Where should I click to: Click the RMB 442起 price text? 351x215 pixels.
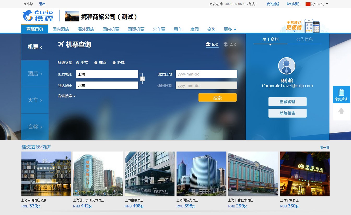(83, 206)
